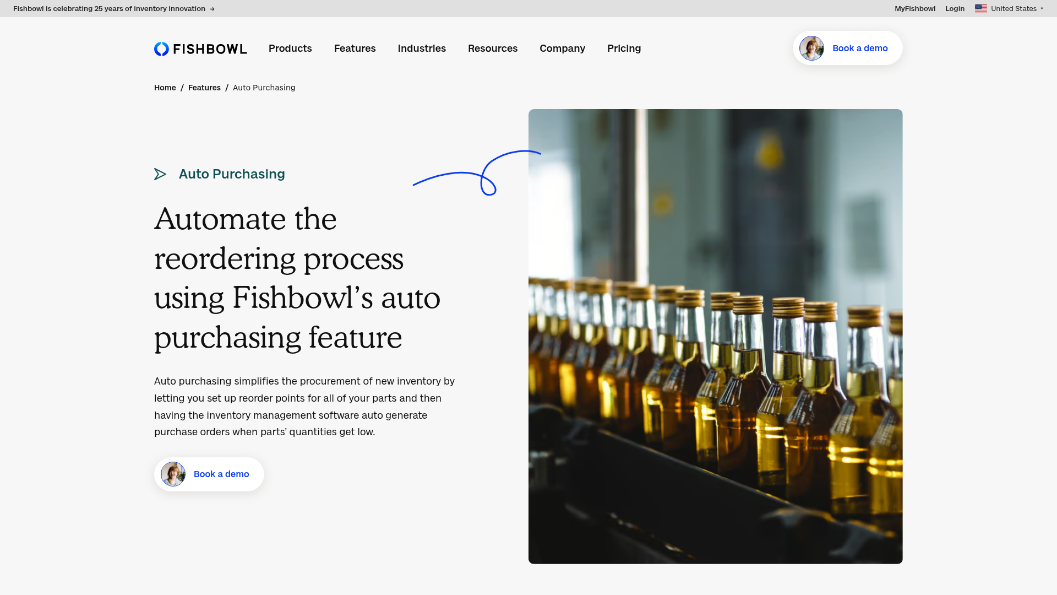Click the Login link

(x=955, y=9)
